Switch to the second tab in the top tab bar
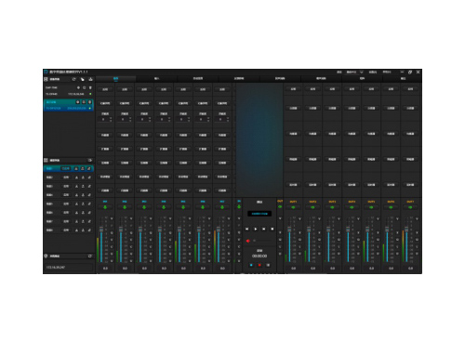 coord(156,79)
